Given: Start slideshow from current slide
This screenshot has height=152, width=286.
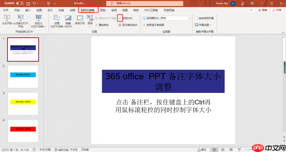Looking at the screenshot, I should coord(21,21).
